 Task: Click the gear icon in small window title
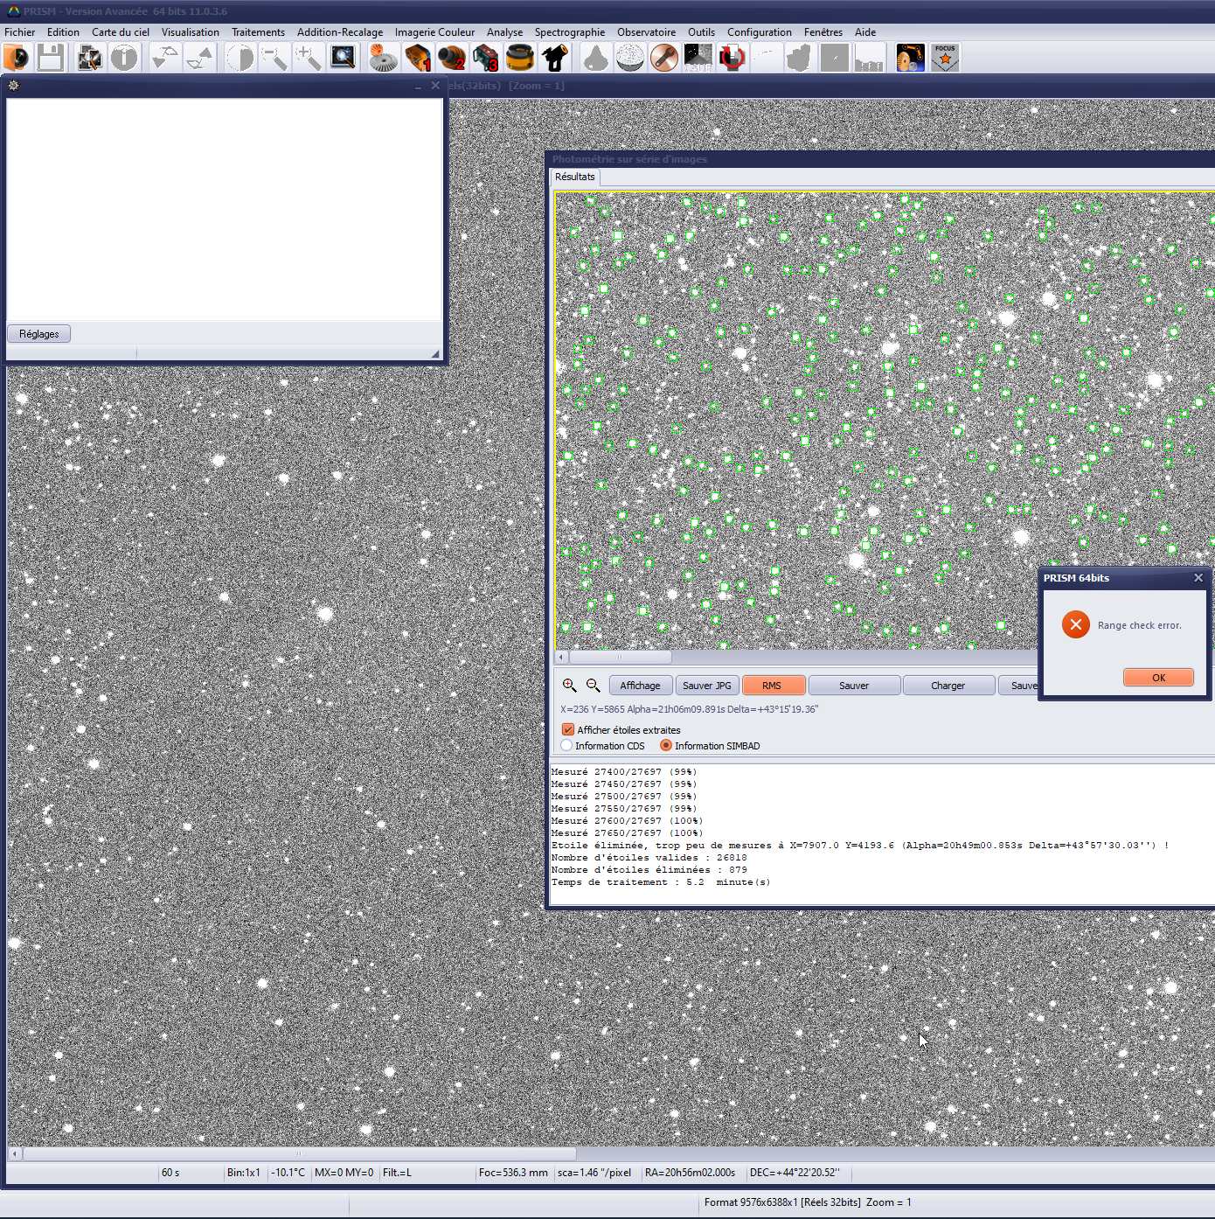point(13,86)
